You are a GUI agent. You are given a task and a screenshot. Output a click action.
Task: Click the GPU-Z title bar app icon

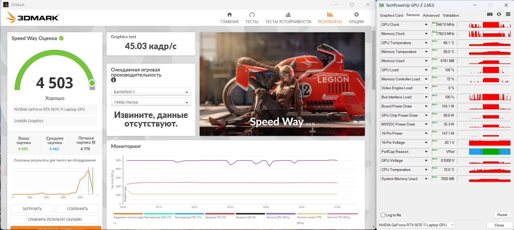[x=381, y=5]
